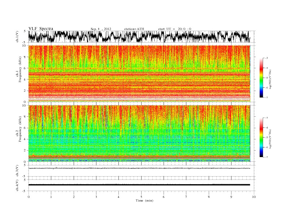286x221 pixels.
Task: Click the "ch.4(V)" axis label
Action: 17,185
